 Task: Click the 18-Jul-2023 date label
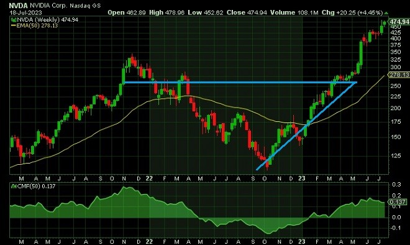25,12
